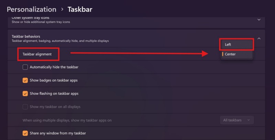This screenshot has width=275, height=140.
Task: Click the Taskbar behaviors header text
Action: pyautogui.click(x=26, y=36)
